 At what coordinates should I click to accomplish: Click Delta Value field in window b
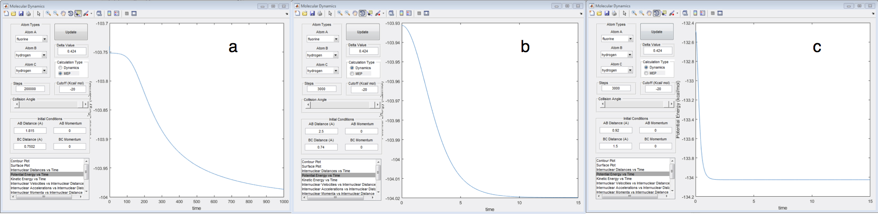(x=363, y=51)
